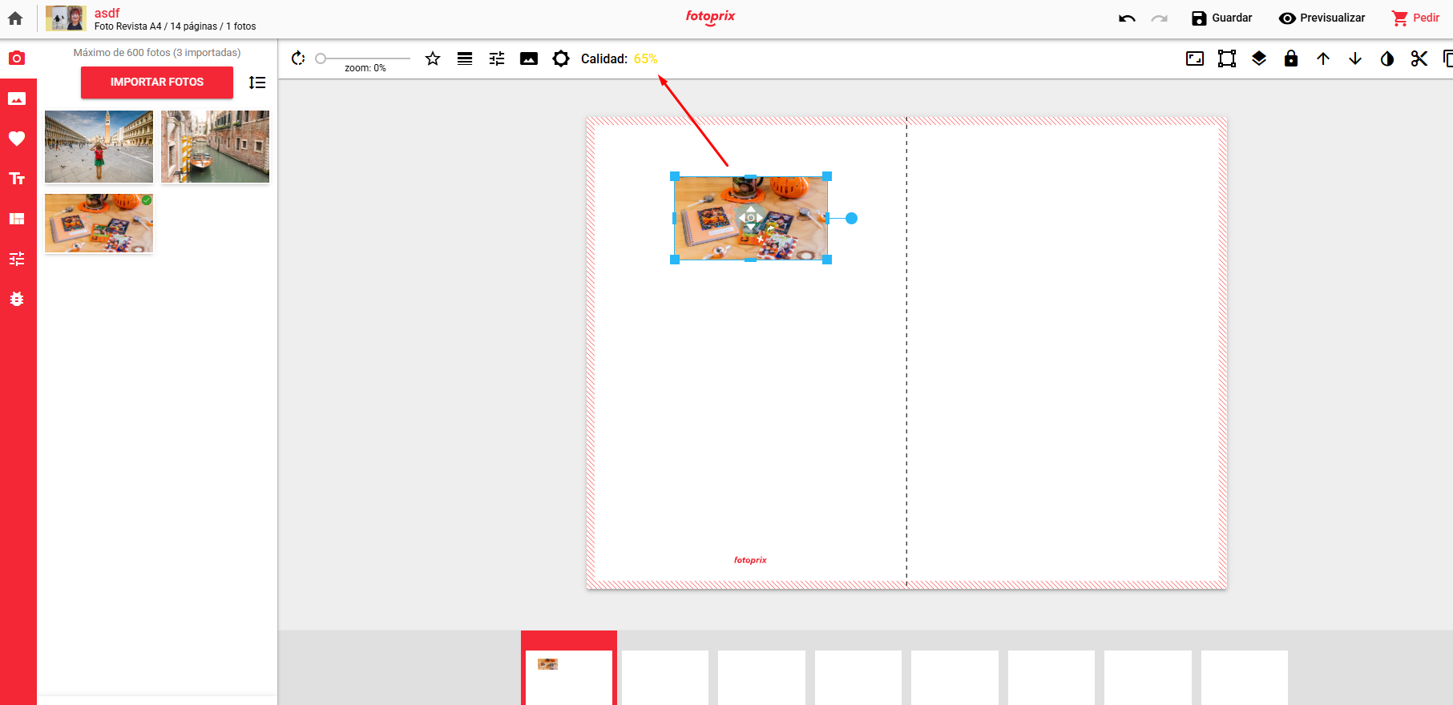Bring element forward with up arrow
The image size is (1453, 705).
[1323, 58]
